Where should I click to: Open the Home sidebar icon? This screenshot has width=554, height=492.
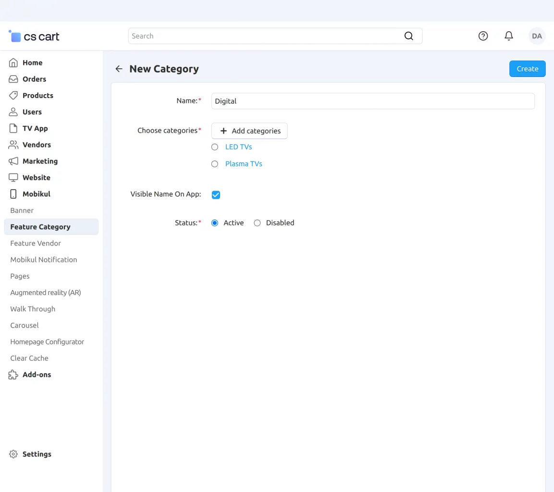(14, 62)
